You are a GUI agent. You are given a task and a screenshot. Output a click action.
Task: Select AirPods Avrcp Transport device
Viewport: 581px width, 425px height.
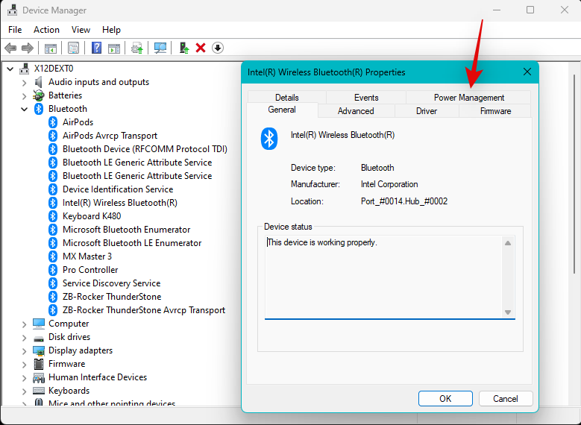pos(110,136)
